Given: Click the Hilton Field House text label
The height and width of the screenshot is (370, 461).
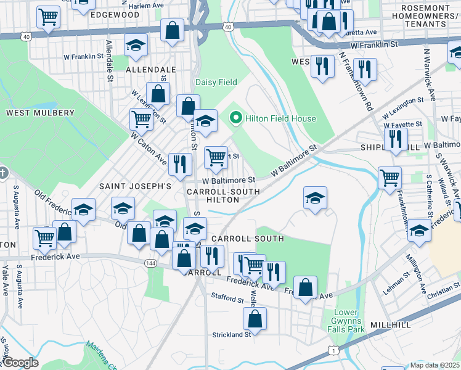Looking at the screenshot, I should point(281,118).
